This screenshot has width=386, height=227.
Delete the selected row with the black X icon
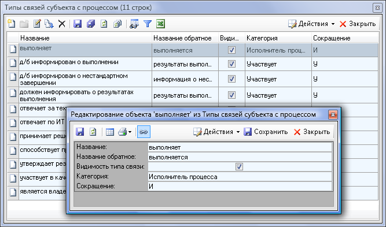click(x=62, y=24)
